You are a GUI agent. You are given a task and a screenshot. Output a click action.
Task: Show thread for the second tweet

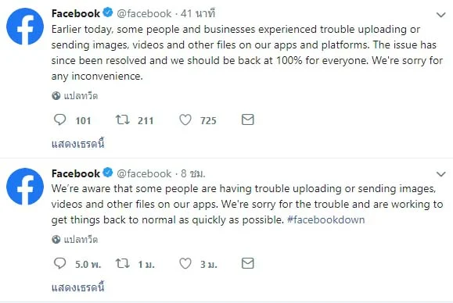pyautogui.click(x=77, y=287)
